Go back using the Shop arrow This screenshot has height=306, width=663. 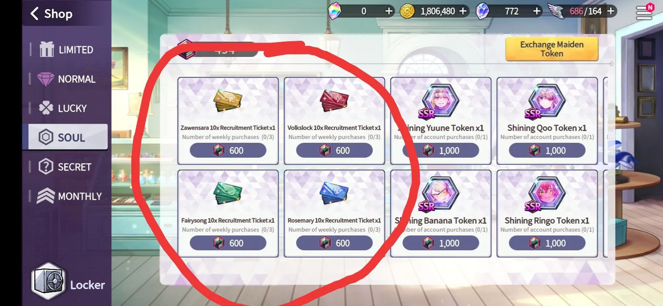pos(34,14)
